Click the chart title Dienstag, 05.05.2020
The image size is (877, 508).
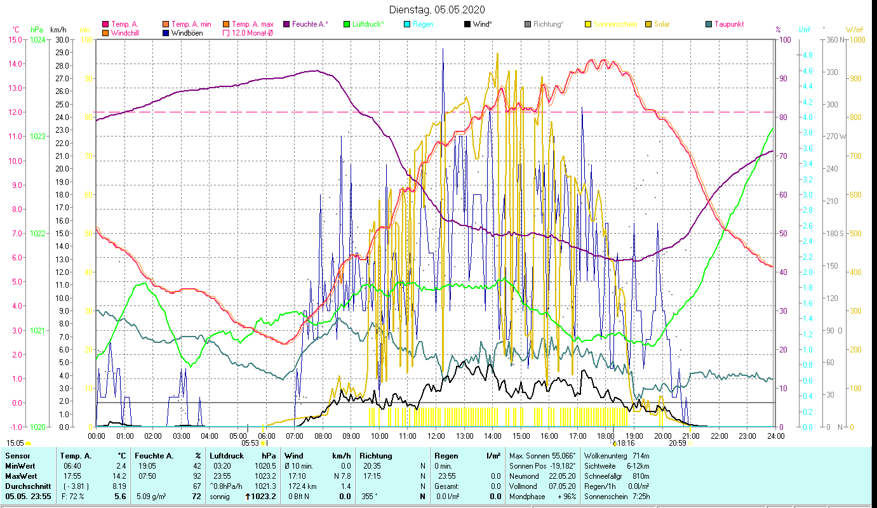(438, 10)
